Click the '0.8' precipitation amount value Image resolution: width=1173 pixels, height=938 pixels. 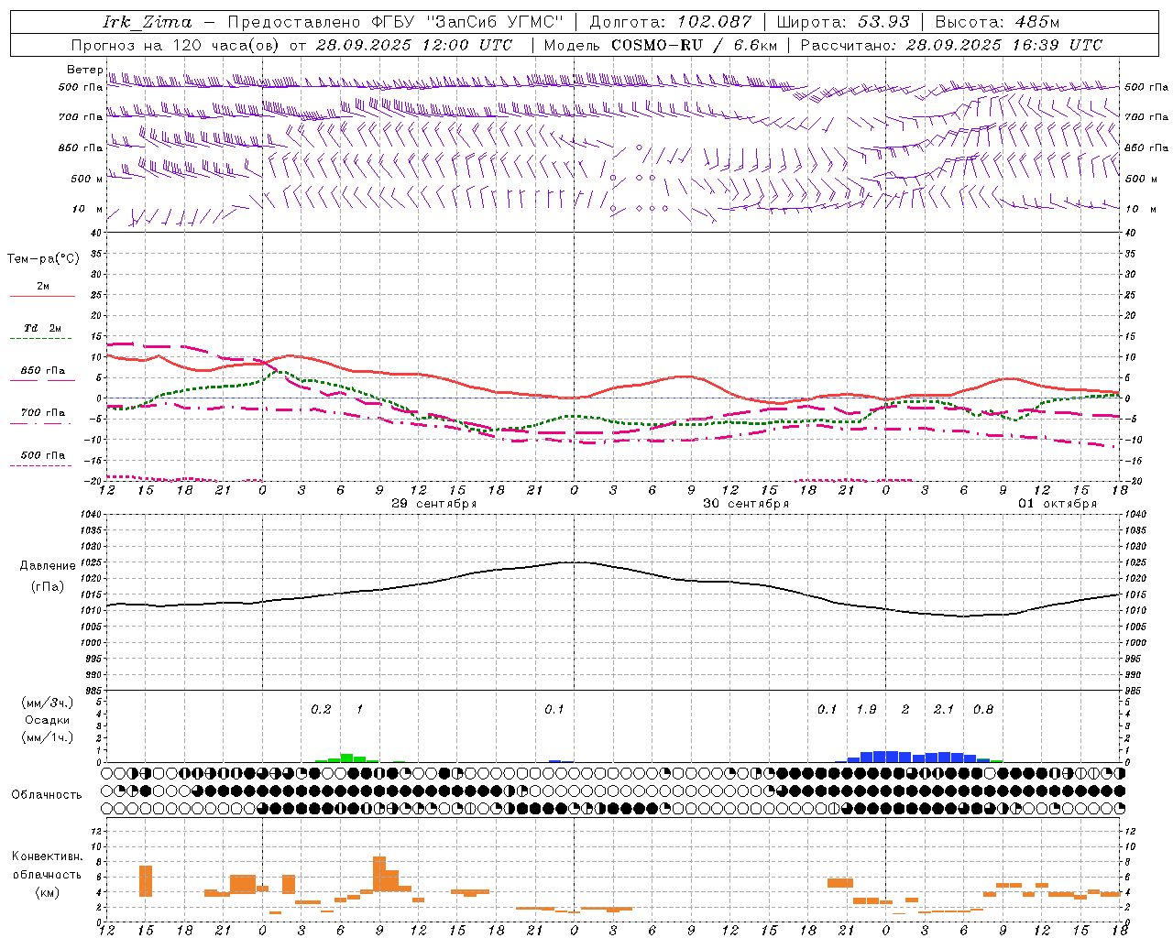(x=982, y=710)
